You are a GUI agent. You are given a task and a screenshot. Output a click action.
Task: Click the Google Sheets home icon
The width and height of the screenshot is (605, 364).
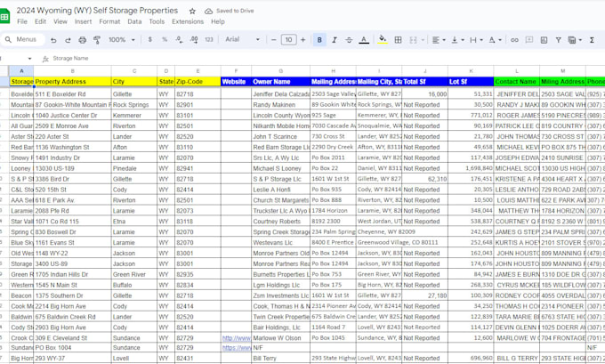click(x=4, y=16)
